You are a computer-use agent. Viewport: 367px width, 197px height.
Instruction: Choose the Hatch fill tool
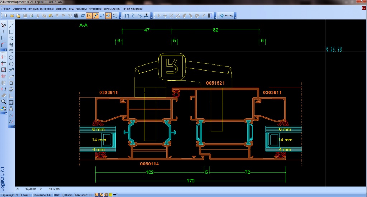(11, 102)
